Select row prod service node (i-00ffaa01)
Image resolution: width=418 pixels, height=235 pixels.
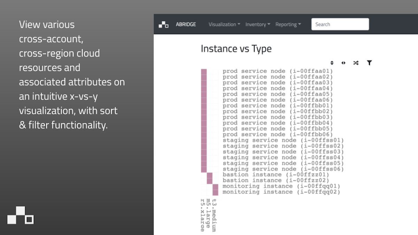(x=278, y=71)
